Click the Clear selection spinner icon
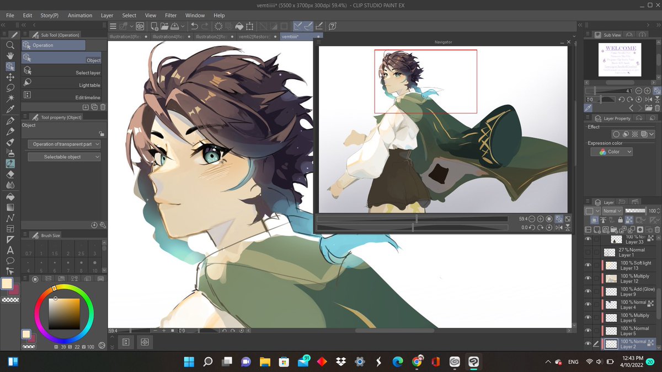662x372 pixels. point(219,26)
